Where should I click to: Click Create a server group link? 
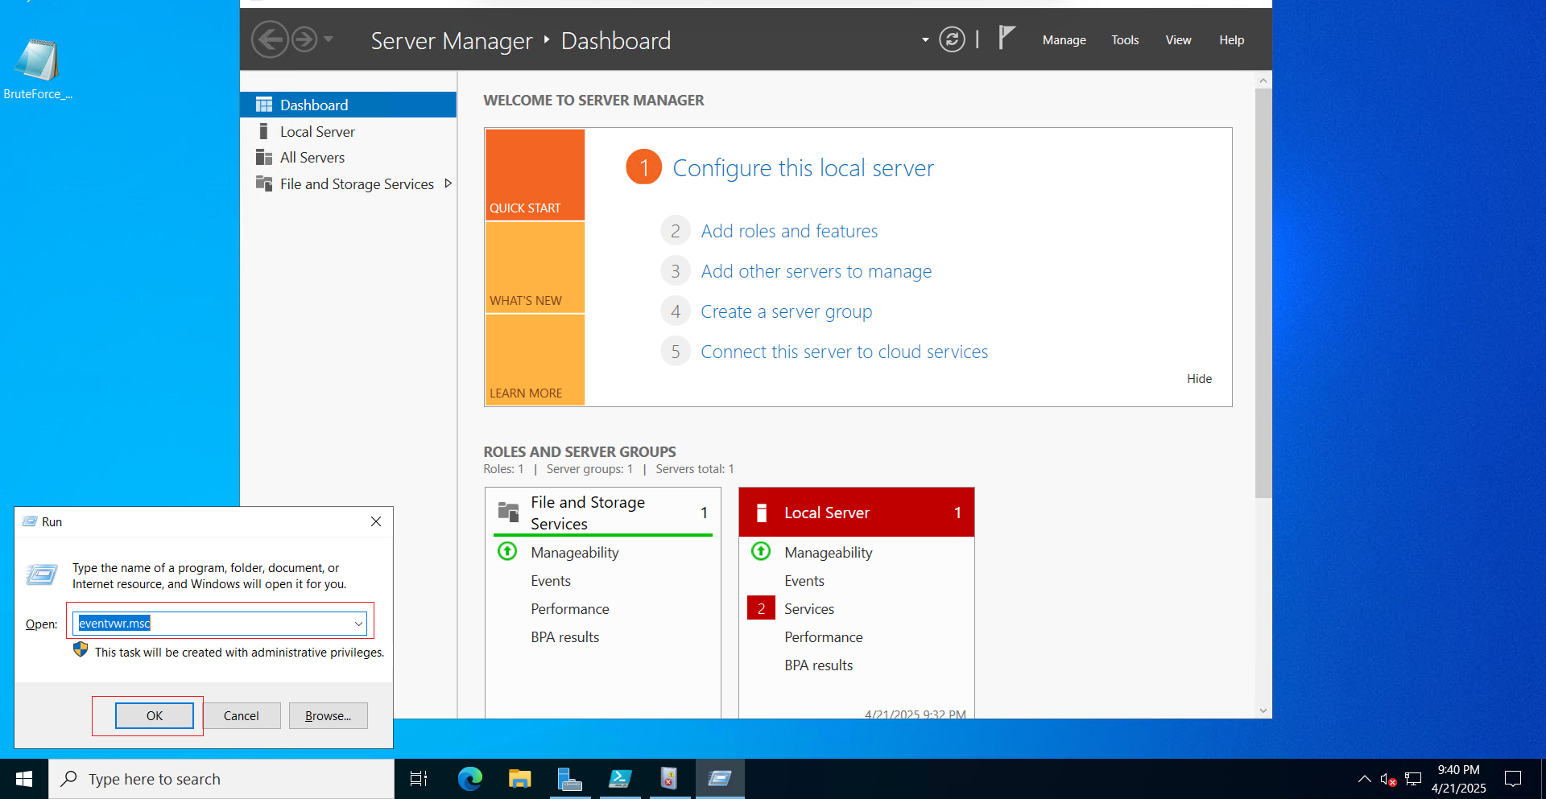(786, 311)
